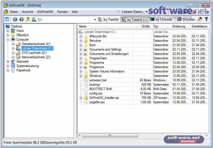The height and width of the screenshot is (148, 213).
Task: Sort by Typ column header
Action: 161,26
